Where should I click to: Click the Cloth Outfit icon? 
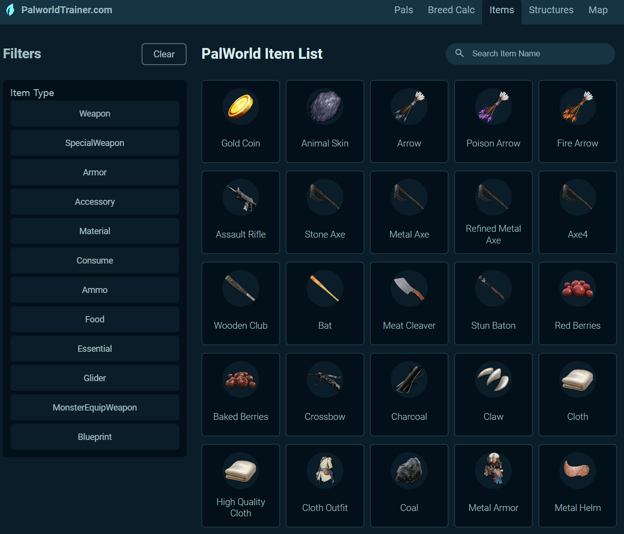tap(325, 471)
